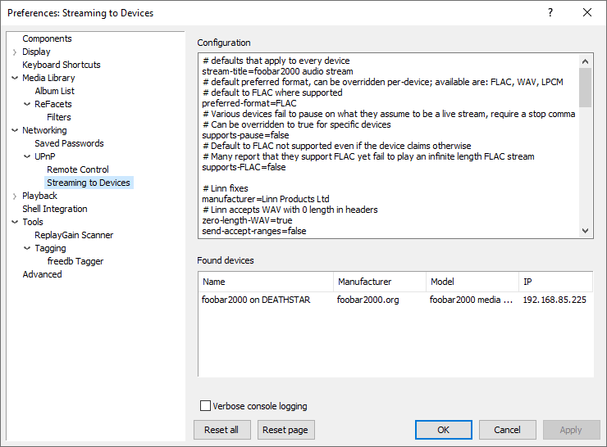This screenshot has height=447, width=607.
Task: Open ReplayGain Scanner preferences
Action: coord(74,235)
